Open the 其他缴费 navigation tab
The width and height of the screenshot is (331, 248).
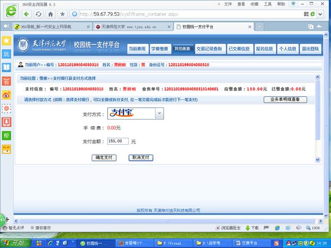182,49
